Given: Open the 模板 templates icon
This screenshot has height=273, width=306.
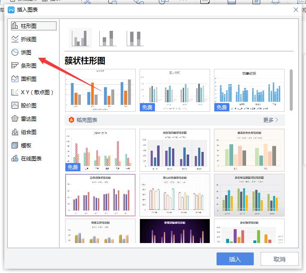Looking at the screenshot, I should 15,145.
